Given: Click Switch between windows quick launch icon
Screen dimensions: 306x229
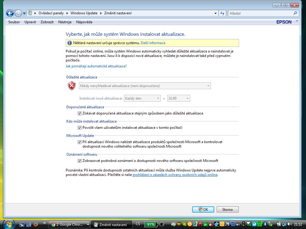Looking at the screenshot, I should (x=22, y=225).
